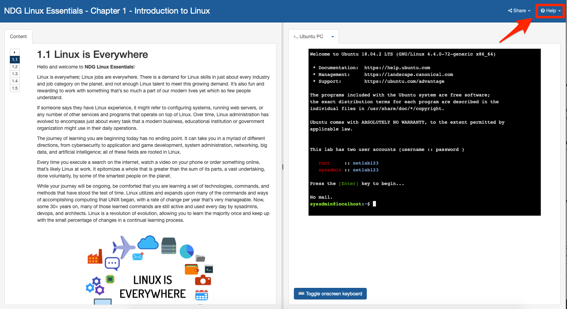Switch to the Content tab
The image size is (567, 309).
pos(18,36)
